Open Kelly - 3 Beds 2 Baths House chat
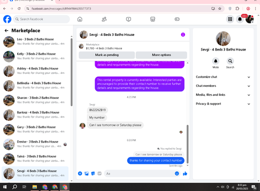The image size is (260, 191). point(35,56)
